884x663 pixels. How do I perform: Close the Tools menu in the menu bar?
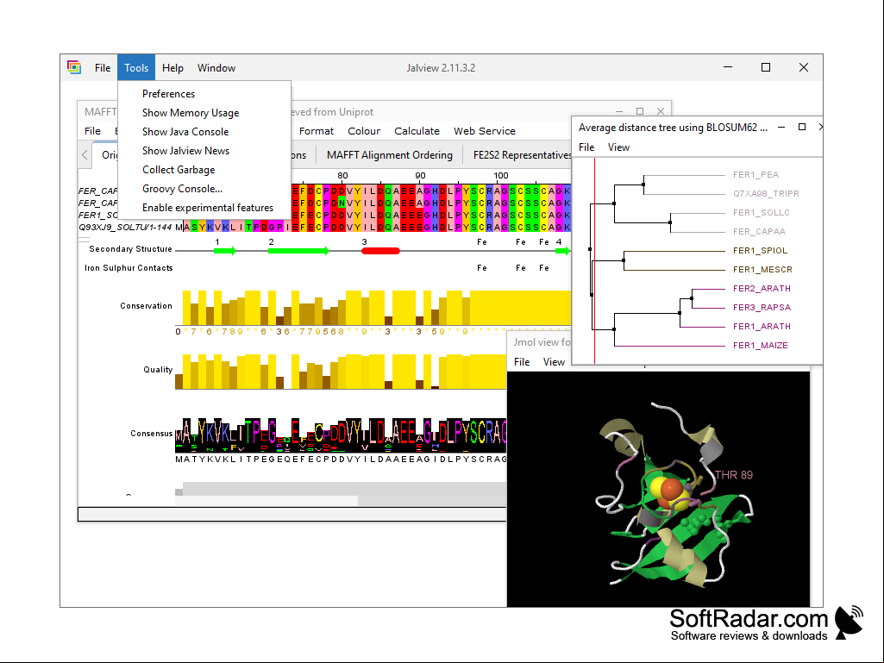pos(136,67)
